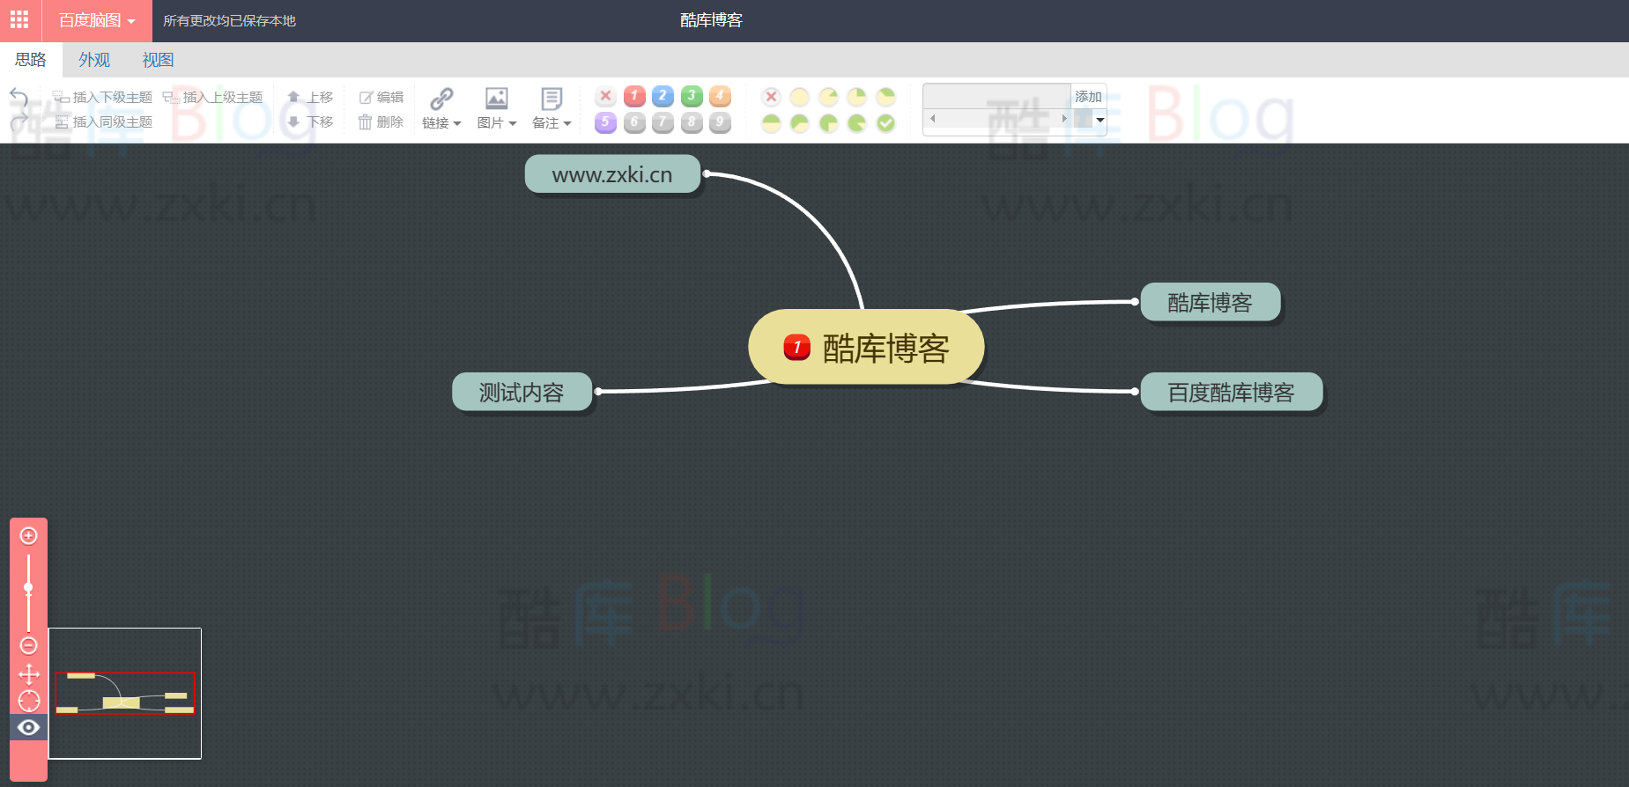Open the apps grid icon
The width and height of the screenshot is (1629, 787).
pos(19,19)
